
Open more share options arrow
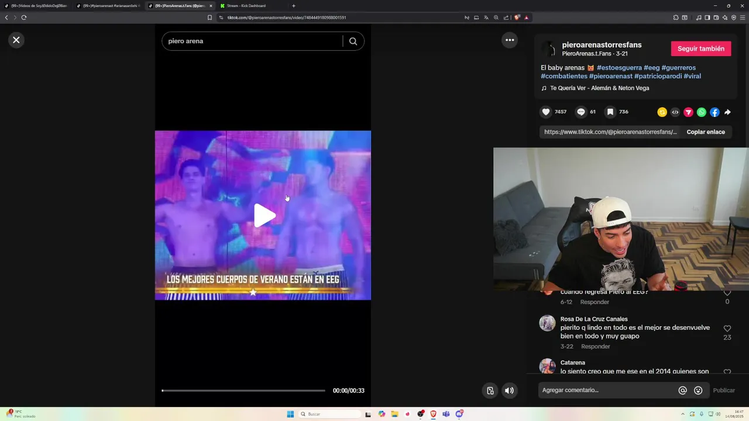click(727, 112)
